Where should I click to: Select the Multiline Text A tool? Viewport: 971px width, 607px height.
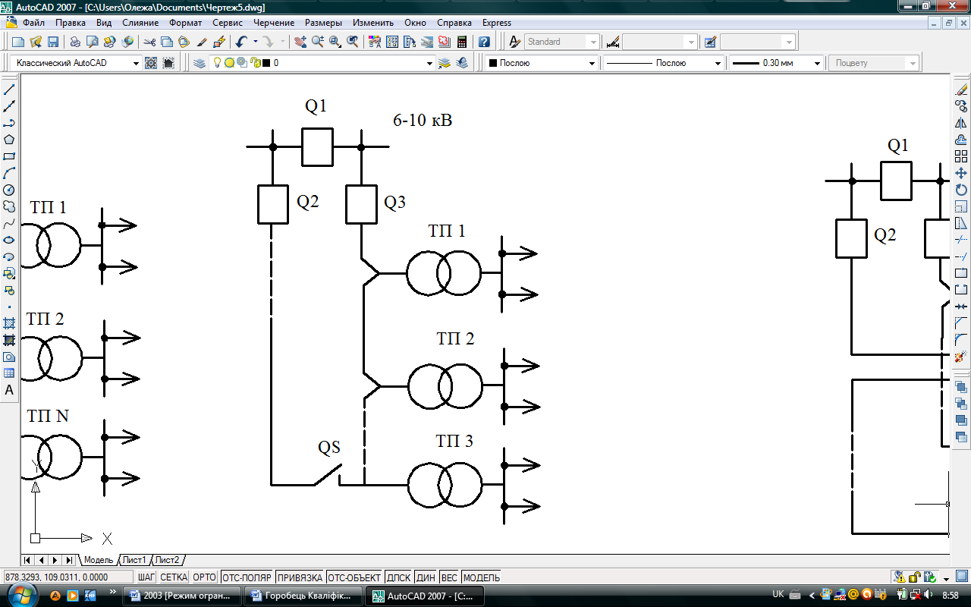click(x=9, y=390)
